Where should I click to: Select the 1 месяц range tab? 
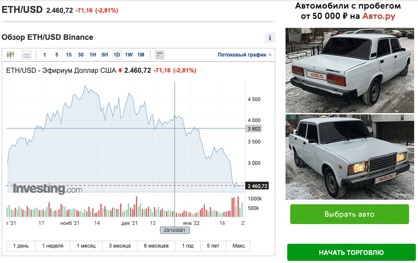(86, 246)
